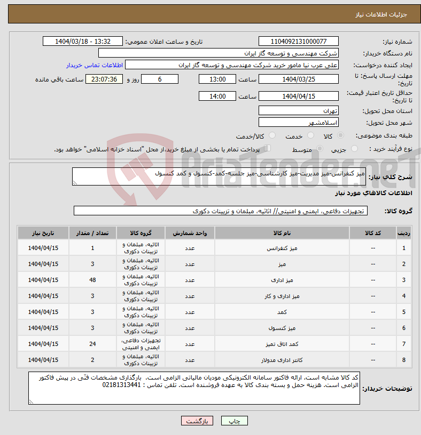This screenshot has height=435, width=421.
Task: Toggle the Islamic treasury payment checkbox
Action: point(268,148)
